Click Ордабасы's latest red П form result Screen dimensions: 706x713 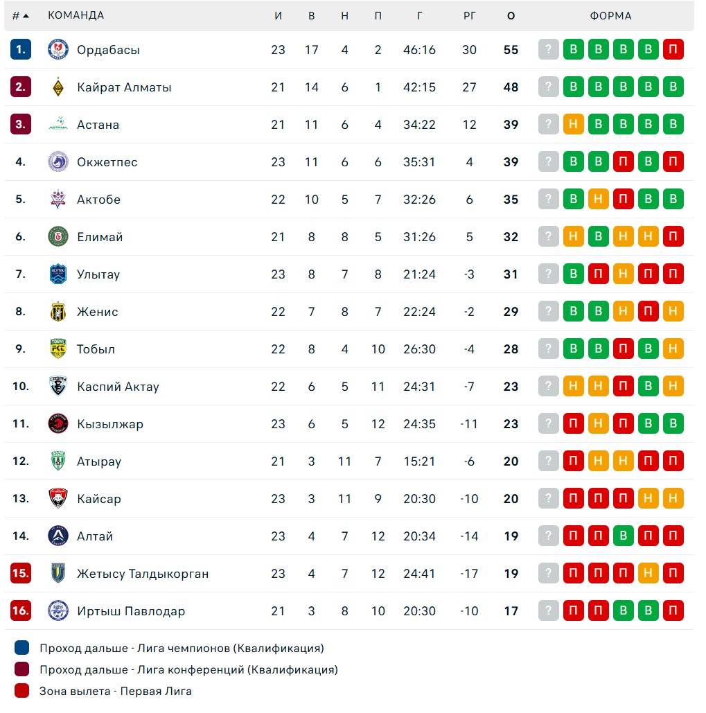click(673, 49)
